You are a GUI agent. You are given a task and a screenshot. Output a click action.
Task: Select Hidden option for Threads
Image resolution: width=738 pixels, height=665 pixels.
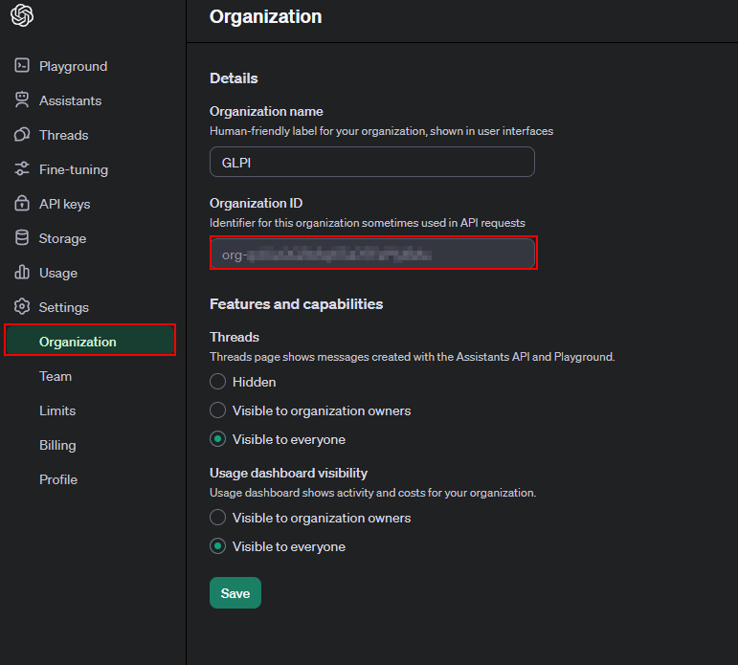(x=218, y=382)
